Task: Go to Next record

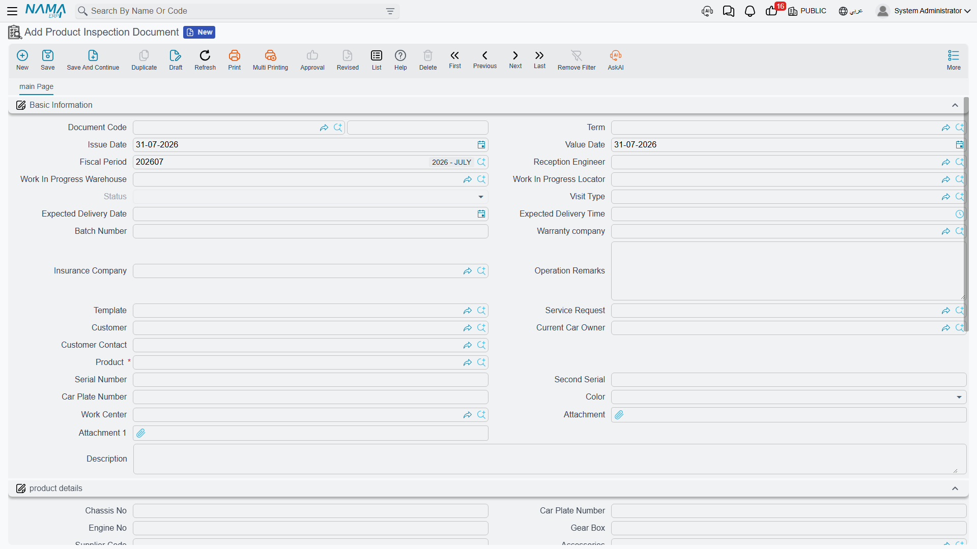Action: point(515,59)
